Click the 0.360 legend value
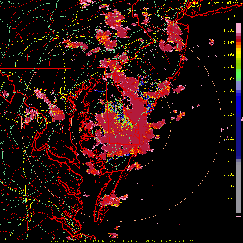243x243 pixels. (x=229, y=174)
